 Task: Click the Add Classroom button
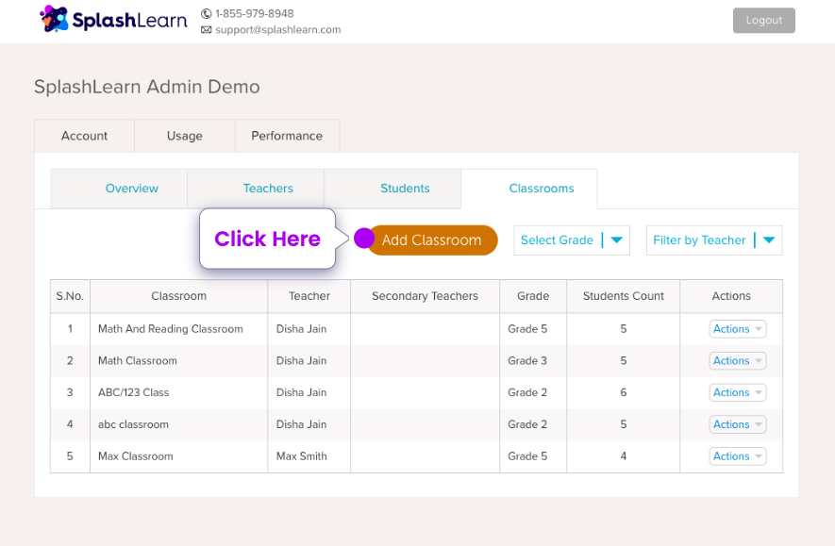(432, 240)
